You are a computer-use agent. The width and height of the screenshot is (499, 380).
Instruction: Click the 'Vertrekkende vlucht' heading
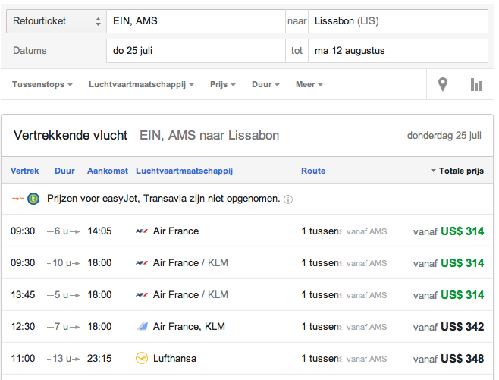click(71, 136)
